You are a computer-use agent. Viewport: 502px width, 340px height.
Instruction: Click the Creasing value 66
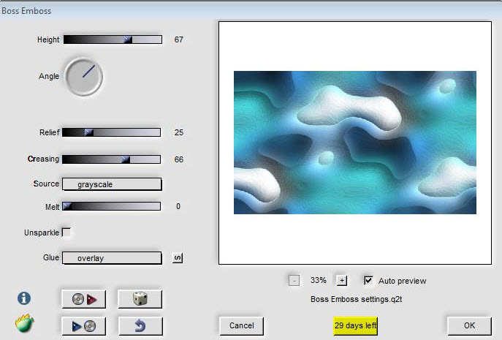pyautogui.click(x=178, y=159)
